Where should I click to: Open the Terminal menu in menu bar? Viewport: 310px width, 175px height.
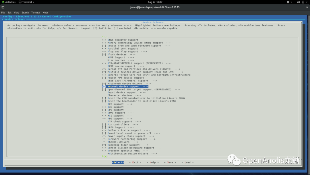pos(36,12)
